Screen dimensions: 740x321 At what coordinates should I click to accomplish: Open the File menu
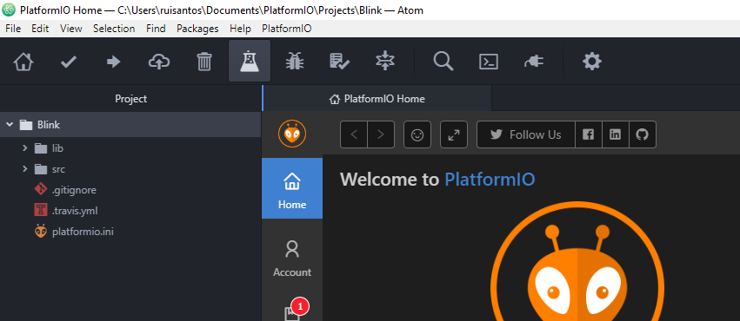coord(13,29)
